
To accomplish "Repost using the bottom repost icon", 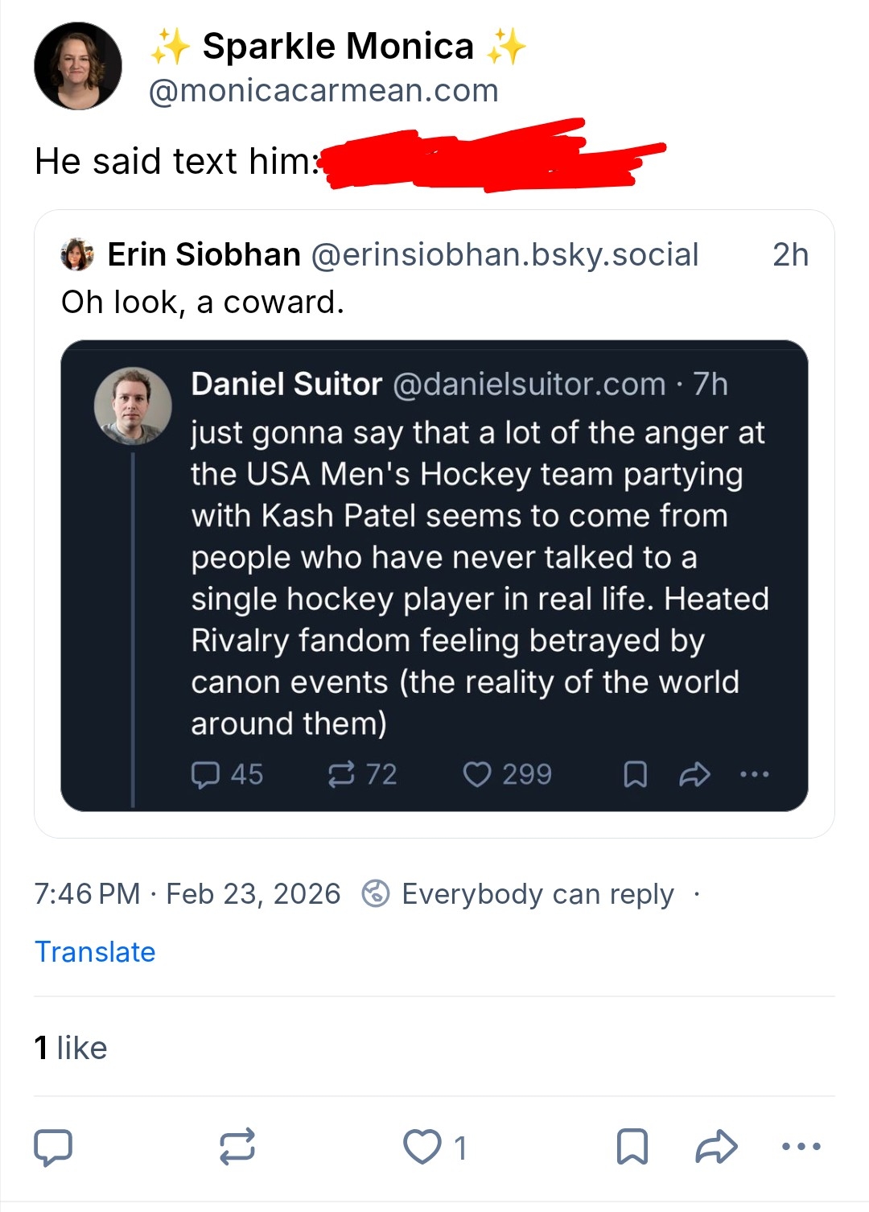I will click(237, 1147).
